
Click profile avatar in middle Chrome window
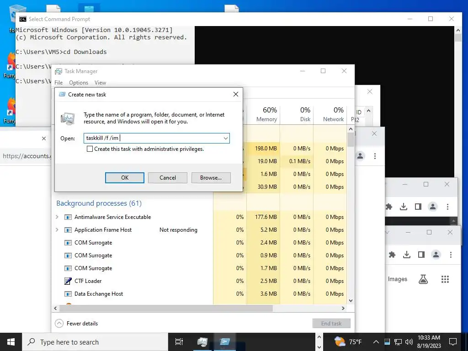tap(433, 207)
